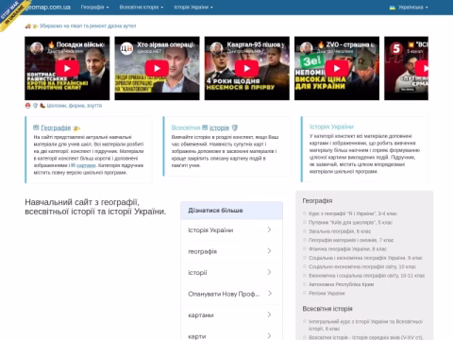
Task: Click chevron on "історії" list row
Action: [x=269, y=272]
